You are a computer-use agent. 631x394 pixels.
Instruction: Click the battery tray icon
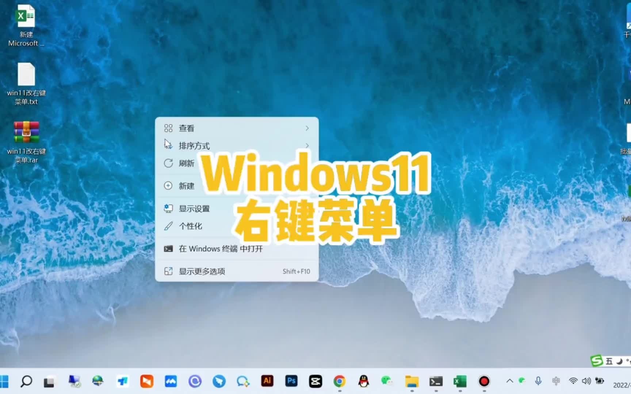(x=600, y=381)
